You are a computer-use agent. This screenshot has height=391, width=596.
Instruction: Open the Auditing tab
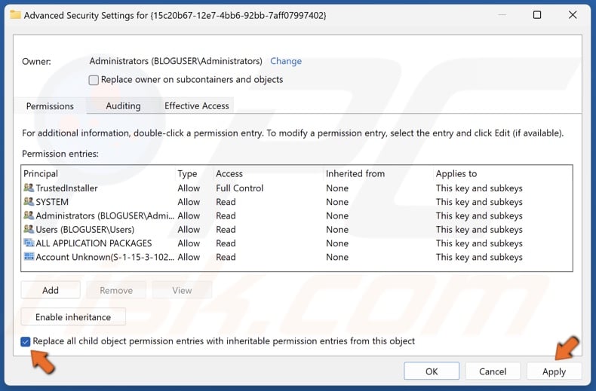pos(123,105)
